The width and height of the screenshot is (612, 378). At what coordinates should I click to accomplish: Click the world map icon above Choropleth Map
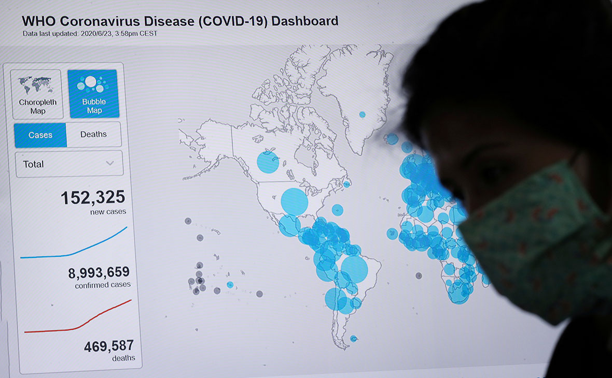pyautogui.click(x=36, y=84)
